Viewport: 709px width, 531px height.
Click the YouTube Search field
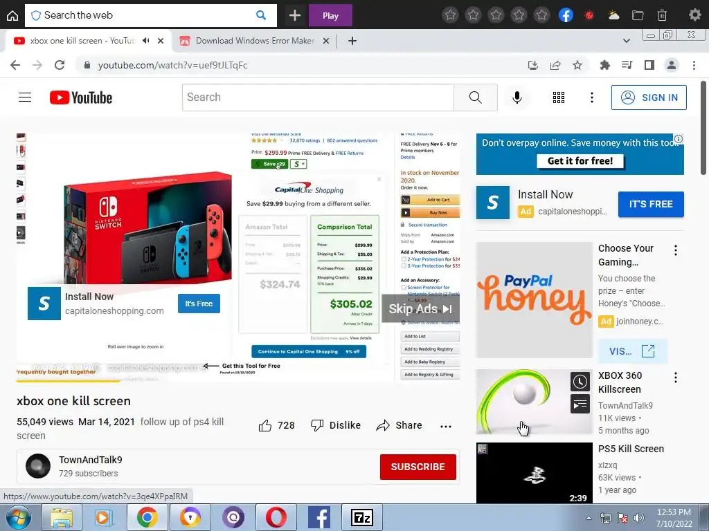coord(318,97)
